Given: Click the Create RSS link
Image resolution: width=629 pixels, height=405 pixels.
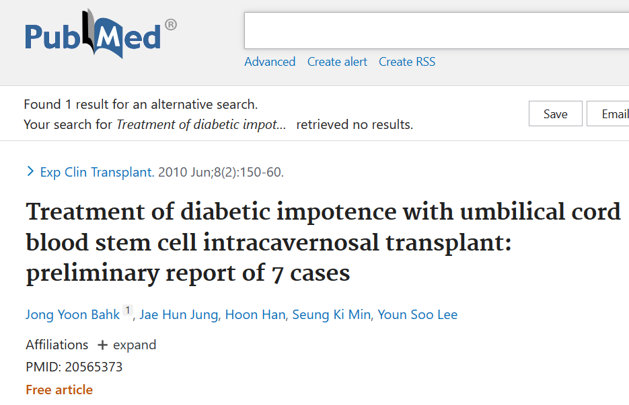Looking at the screenshot, I should click(x=407, y=62).
